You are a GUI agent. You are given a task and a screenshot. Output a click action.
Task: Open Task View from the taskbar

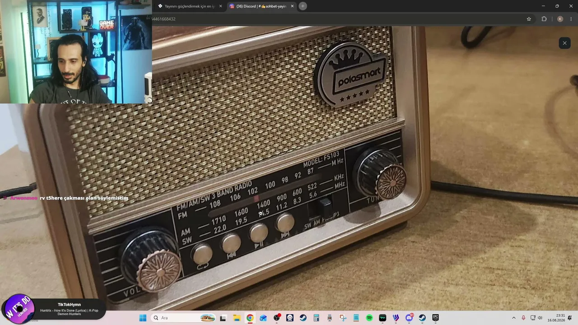[223, 318]
